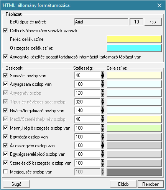Toggle Anyaglista készítés adatait táblázat checkbox
This screenshot has height=190, width=166.
[x=5, y=57]
